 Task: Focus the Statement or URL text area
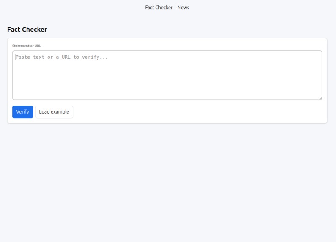(x=167, y=75)
